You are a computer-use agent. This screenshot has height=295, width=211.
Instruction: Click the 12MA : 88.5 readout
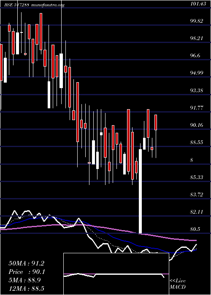[27, 288]
